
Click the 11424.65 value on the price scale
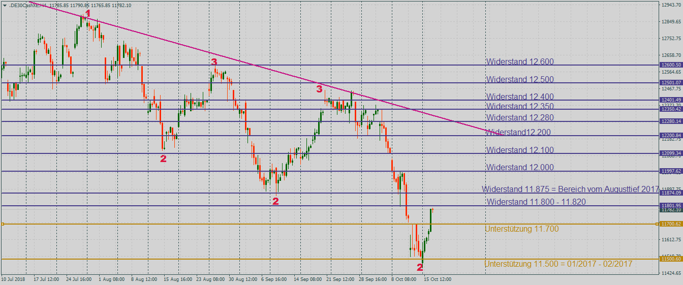click(x=671, y=273)
